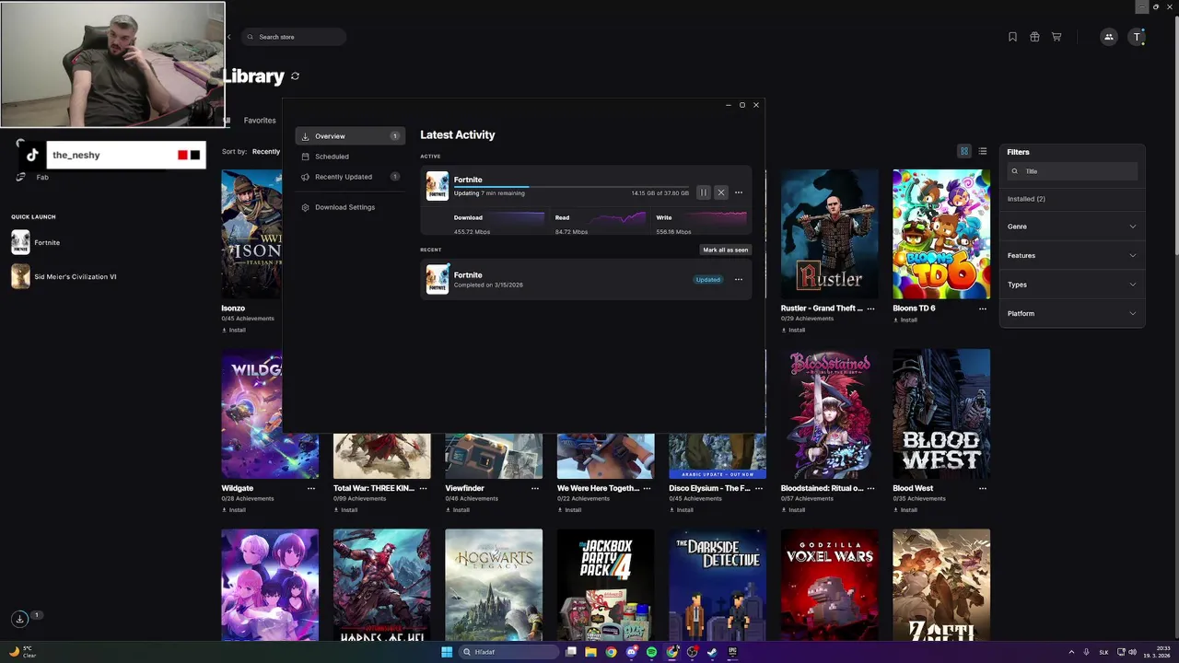Switch to the Favorites tab
Viewport: 1179px width, 663px height.
pos(260,121)
